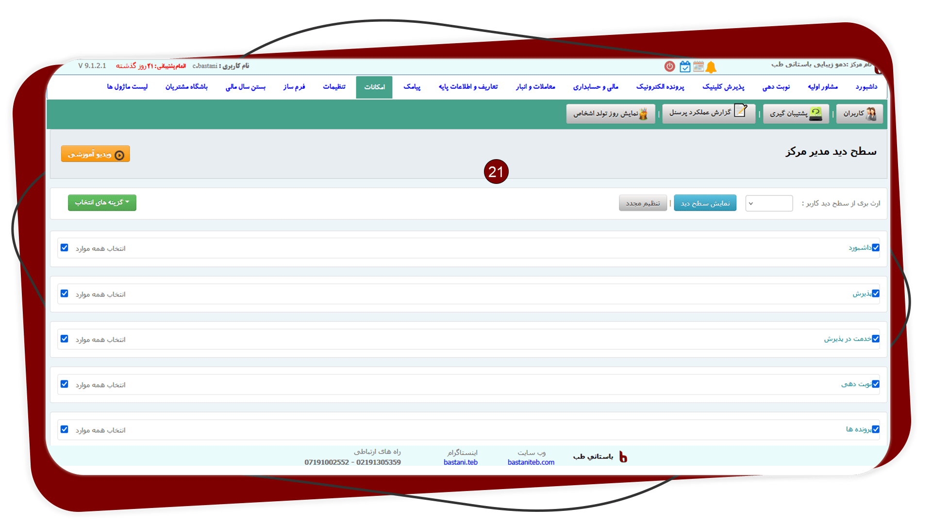Open the blue calendar check icon
Viewport: 932px width, 524px height.
(x=685, y=66)
